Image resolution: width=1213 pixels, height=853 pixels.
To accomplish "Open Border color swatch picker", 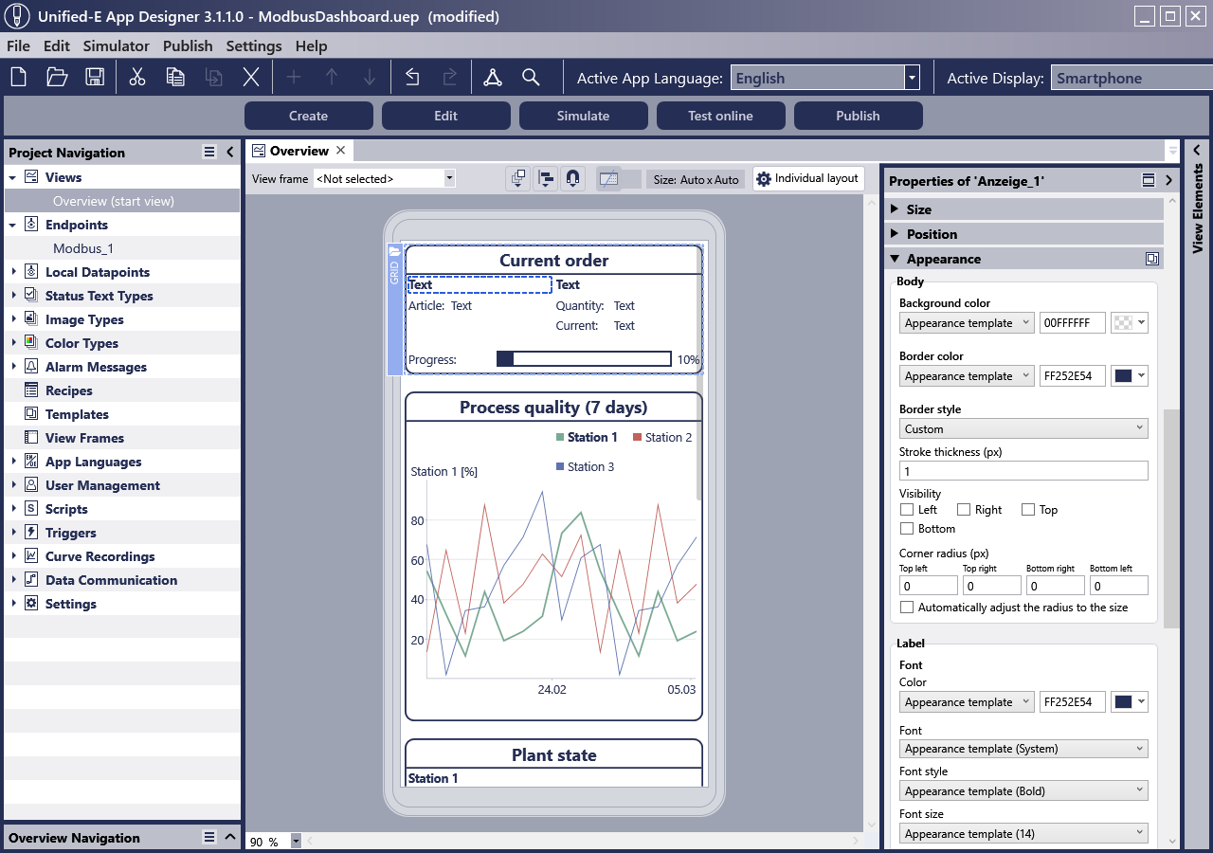I will [x=1130, y=376].
